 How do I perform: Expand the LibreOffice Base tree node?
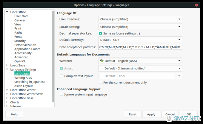tap(7, 98)
